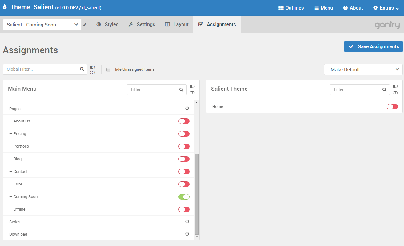Toggle the Contact assignment switch
Screen dimensions: 404x246
pos(184,172)
